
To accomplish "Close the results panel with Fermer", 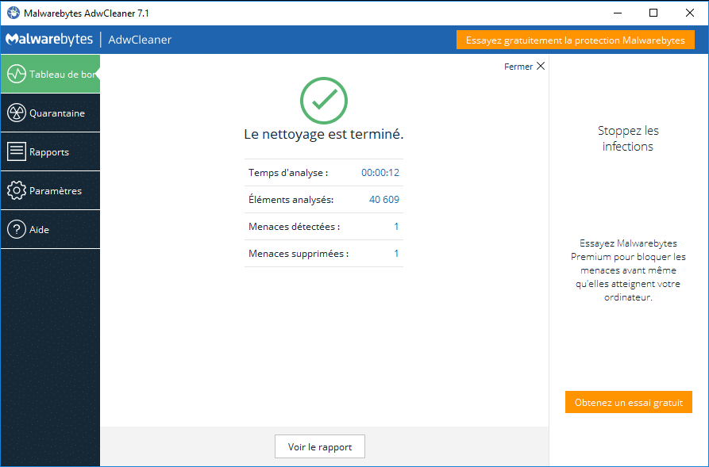I will [525, 67].
